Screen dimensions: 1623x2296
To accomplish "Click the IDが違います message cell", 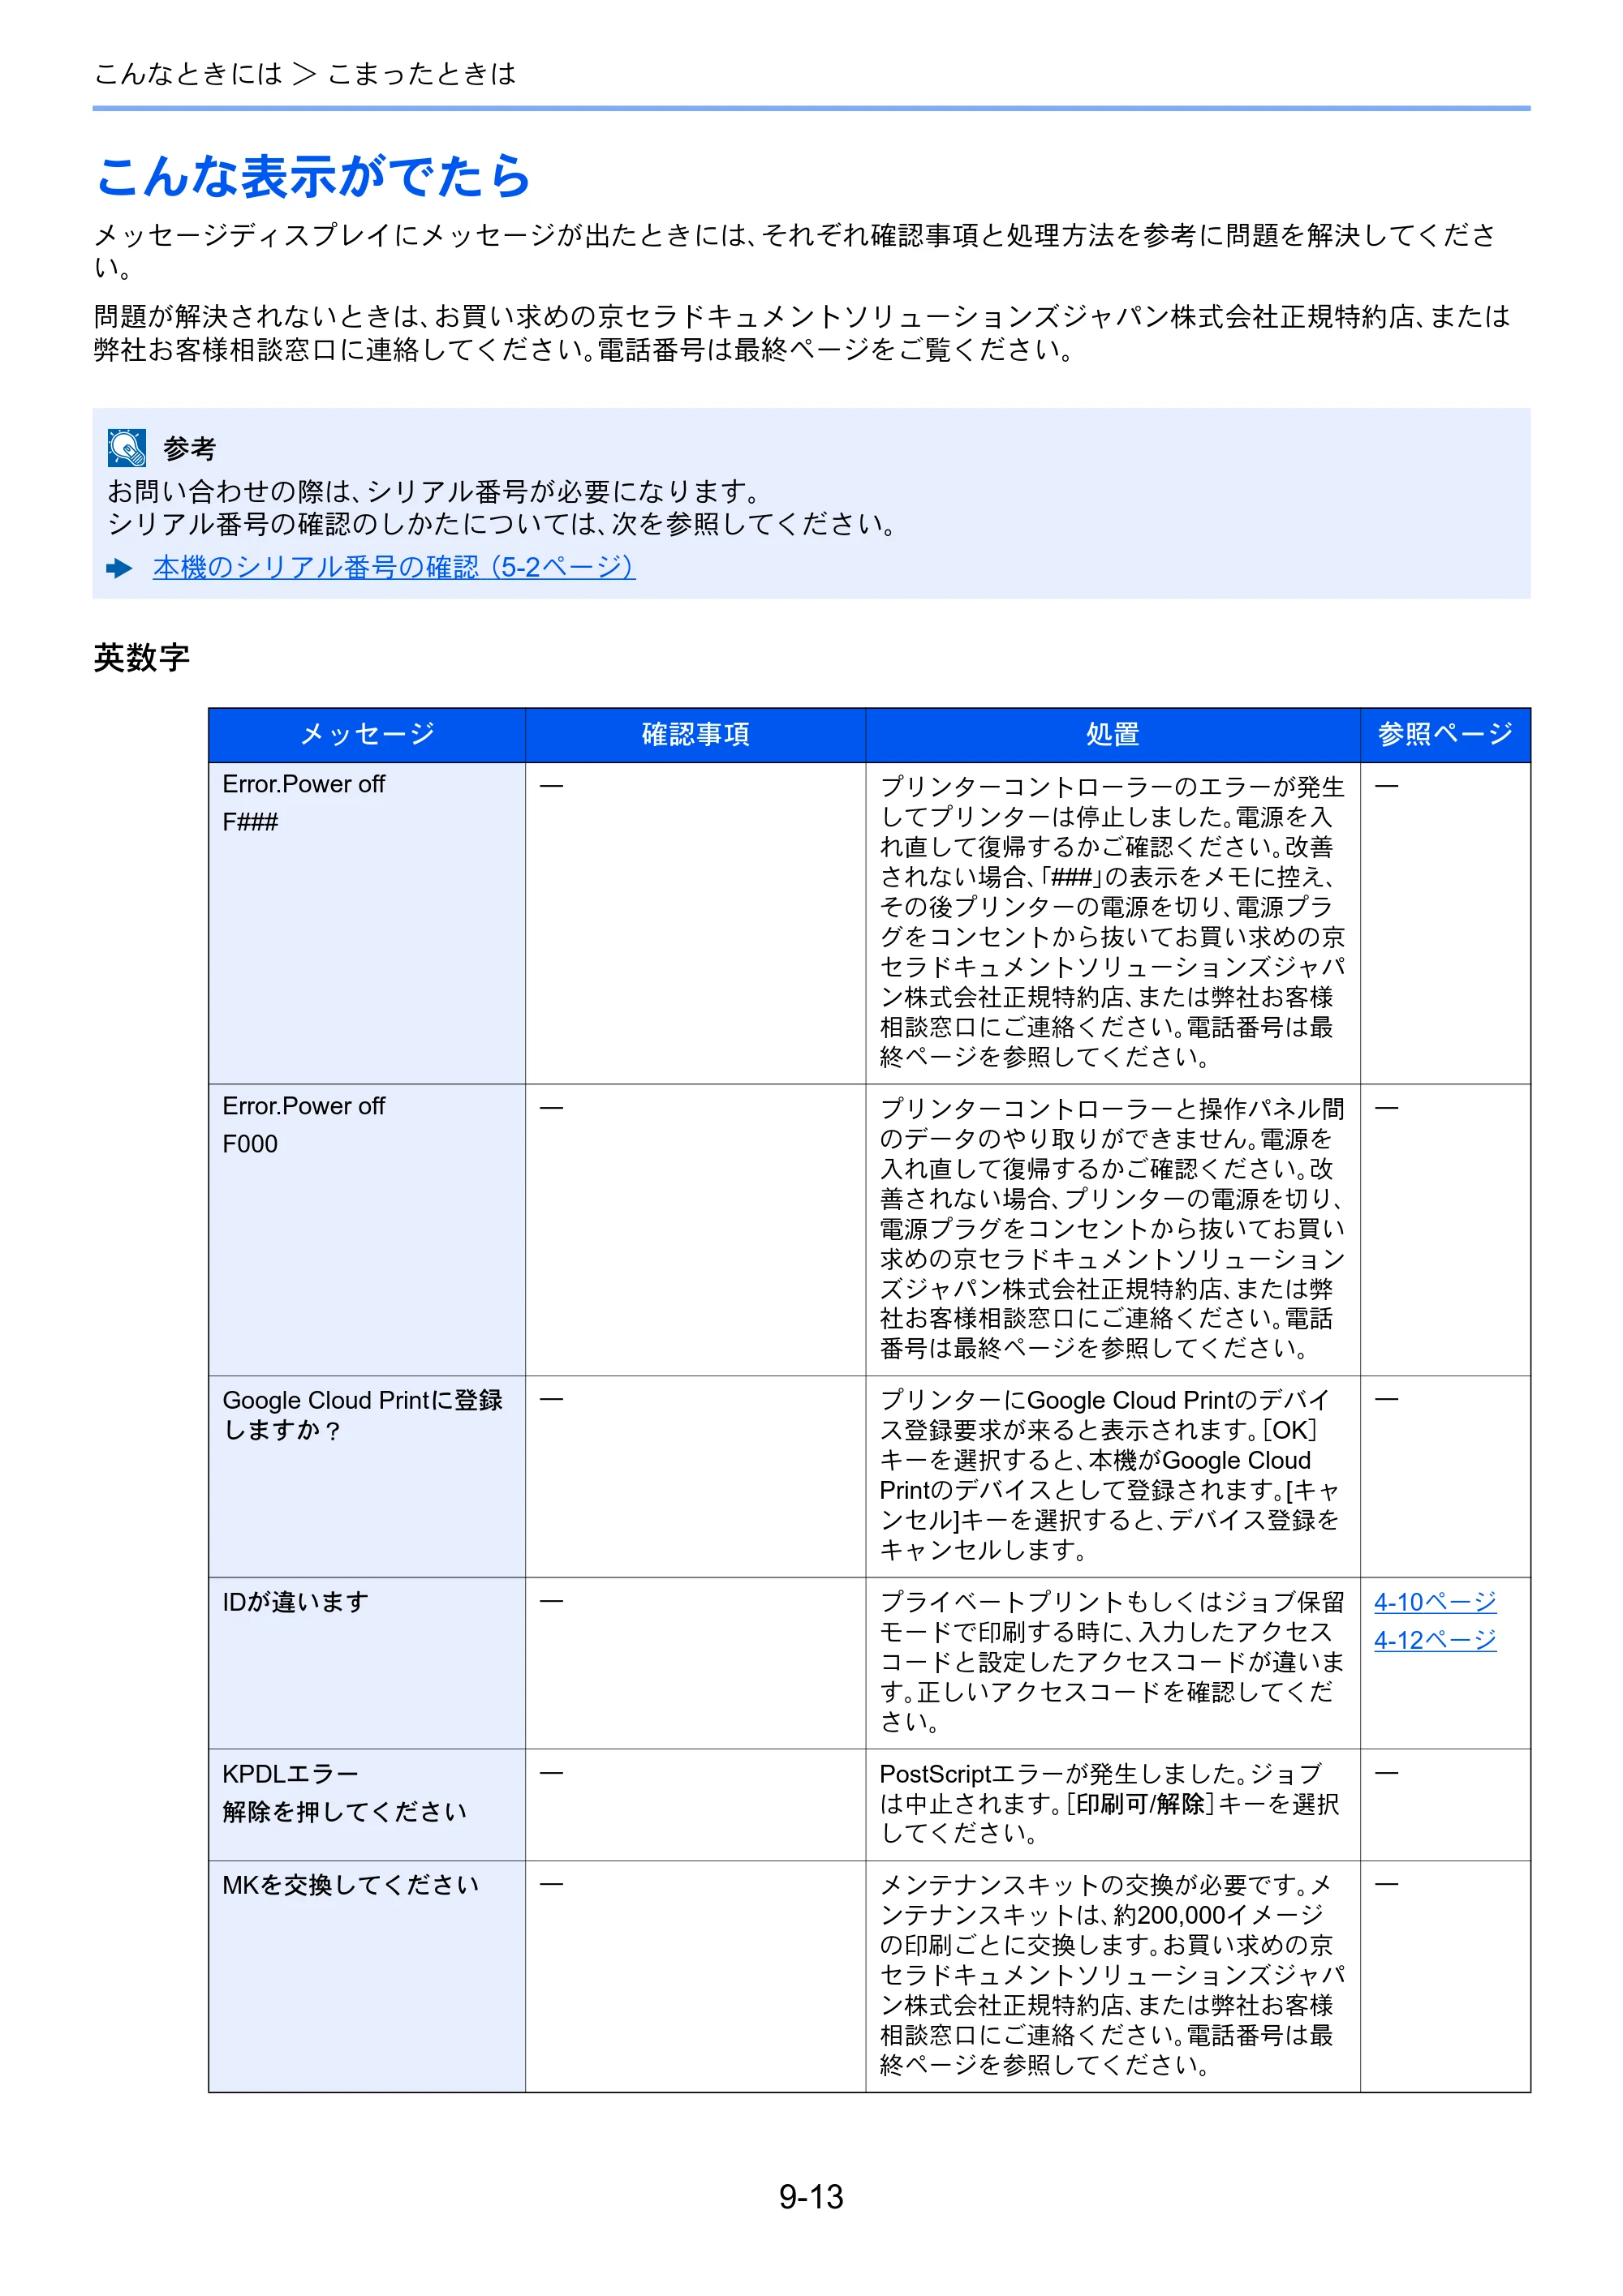I will (x=368, y=1663).
